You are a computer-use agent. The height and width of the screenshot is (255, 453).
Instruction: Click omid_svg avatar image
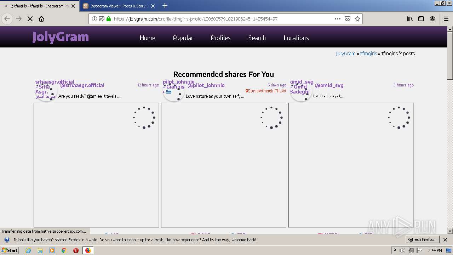301,91
